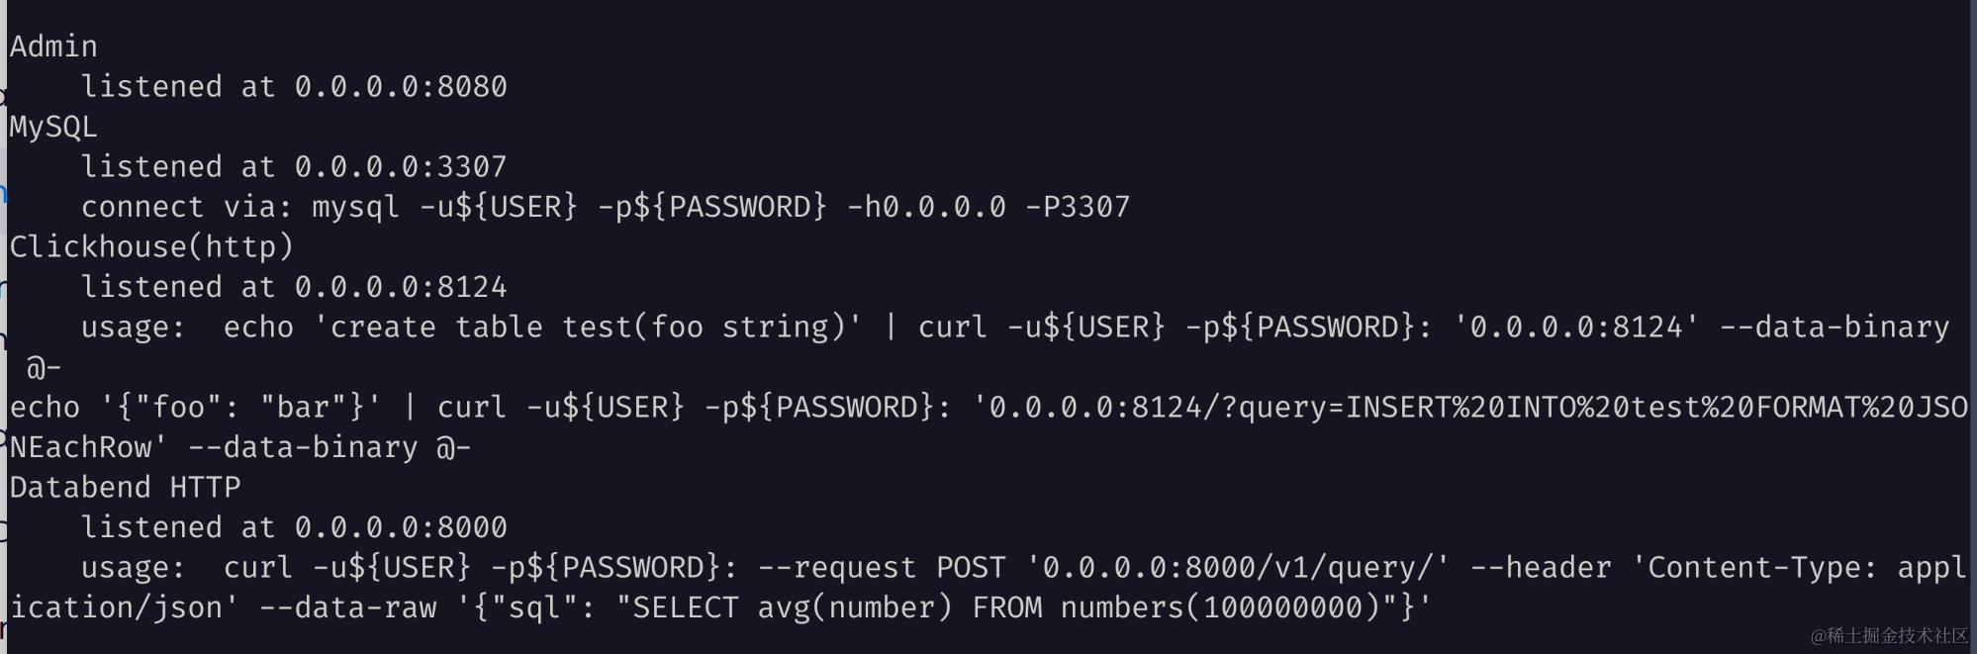Click the MySQL address 0.0.0.0:3307

pyautogui.click(x=401, y=167)
